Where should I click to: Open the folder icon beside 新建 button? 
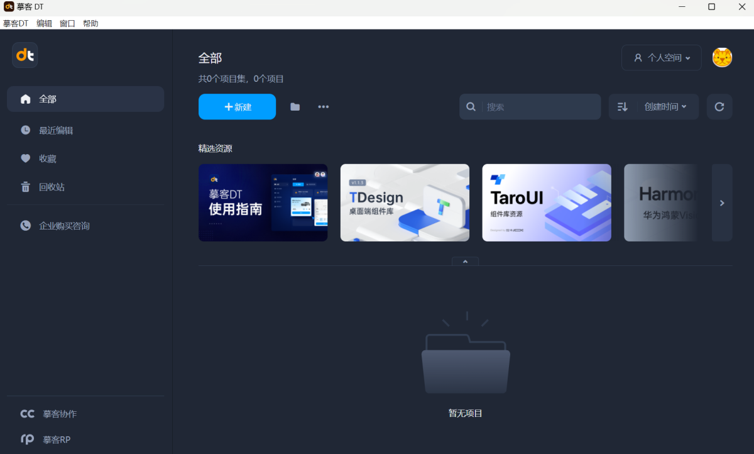pyautogui.click(x=295, y=106)
